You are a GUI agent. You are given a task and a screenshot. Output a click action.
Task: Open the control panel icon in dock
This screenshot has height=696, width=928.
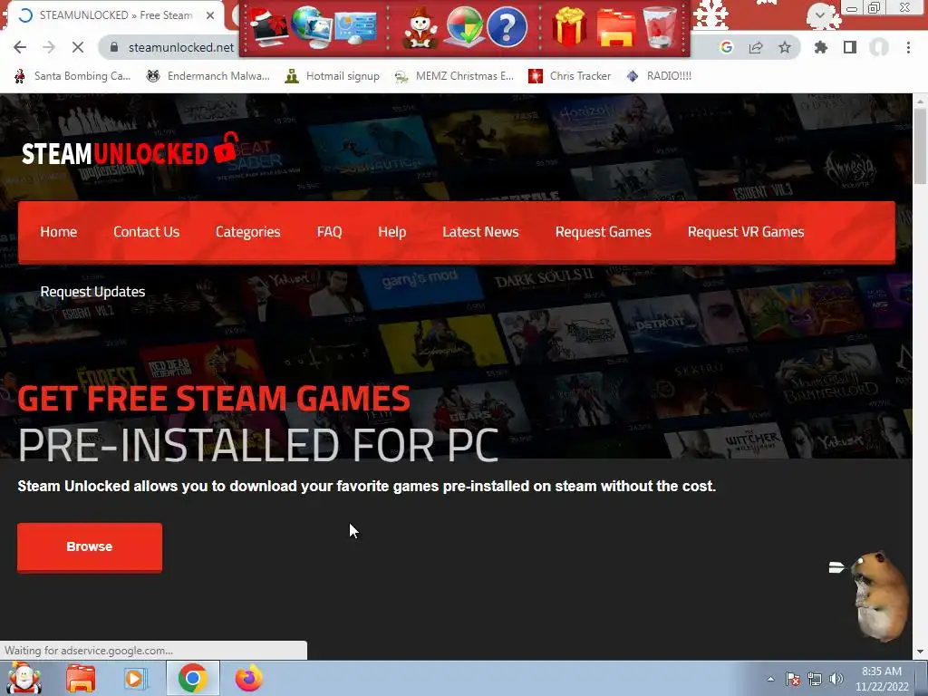tap(355, 28)
